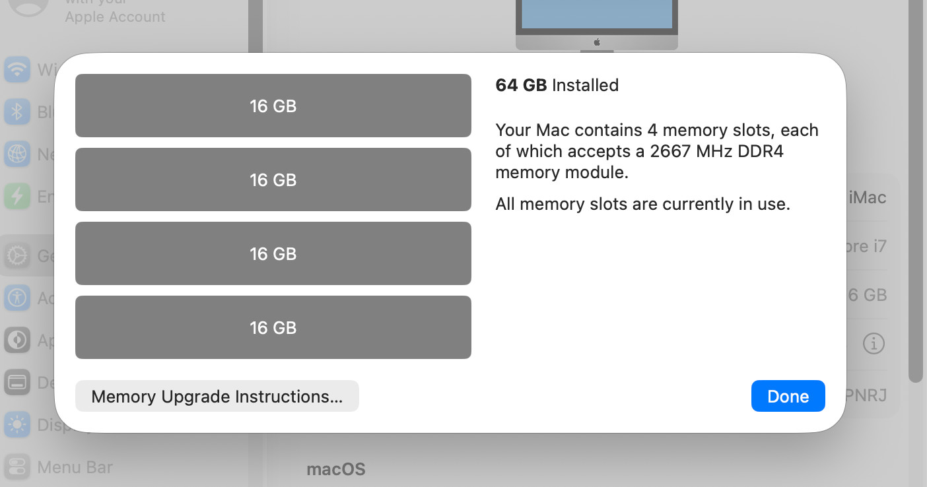
Task: Click the second 16 GB memory slot
Action: (273, 179)
